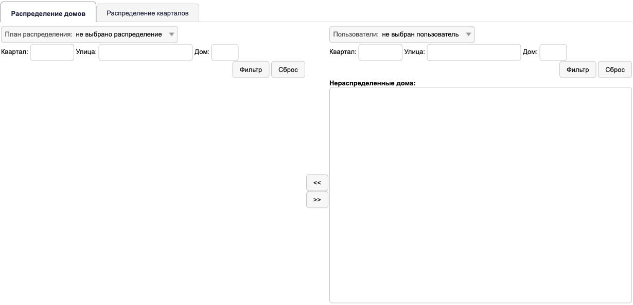Click the 'Нераспределенные дома:' label
The width and height of the screenshot is (633, 305).
tap(372, 82)
